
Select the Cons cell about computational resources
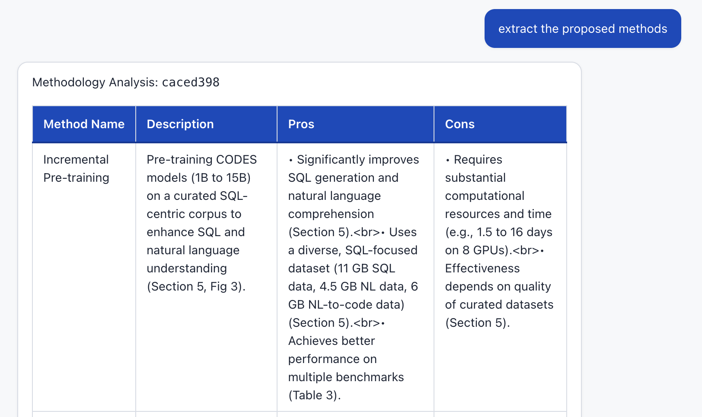click(x=499, y=241)
